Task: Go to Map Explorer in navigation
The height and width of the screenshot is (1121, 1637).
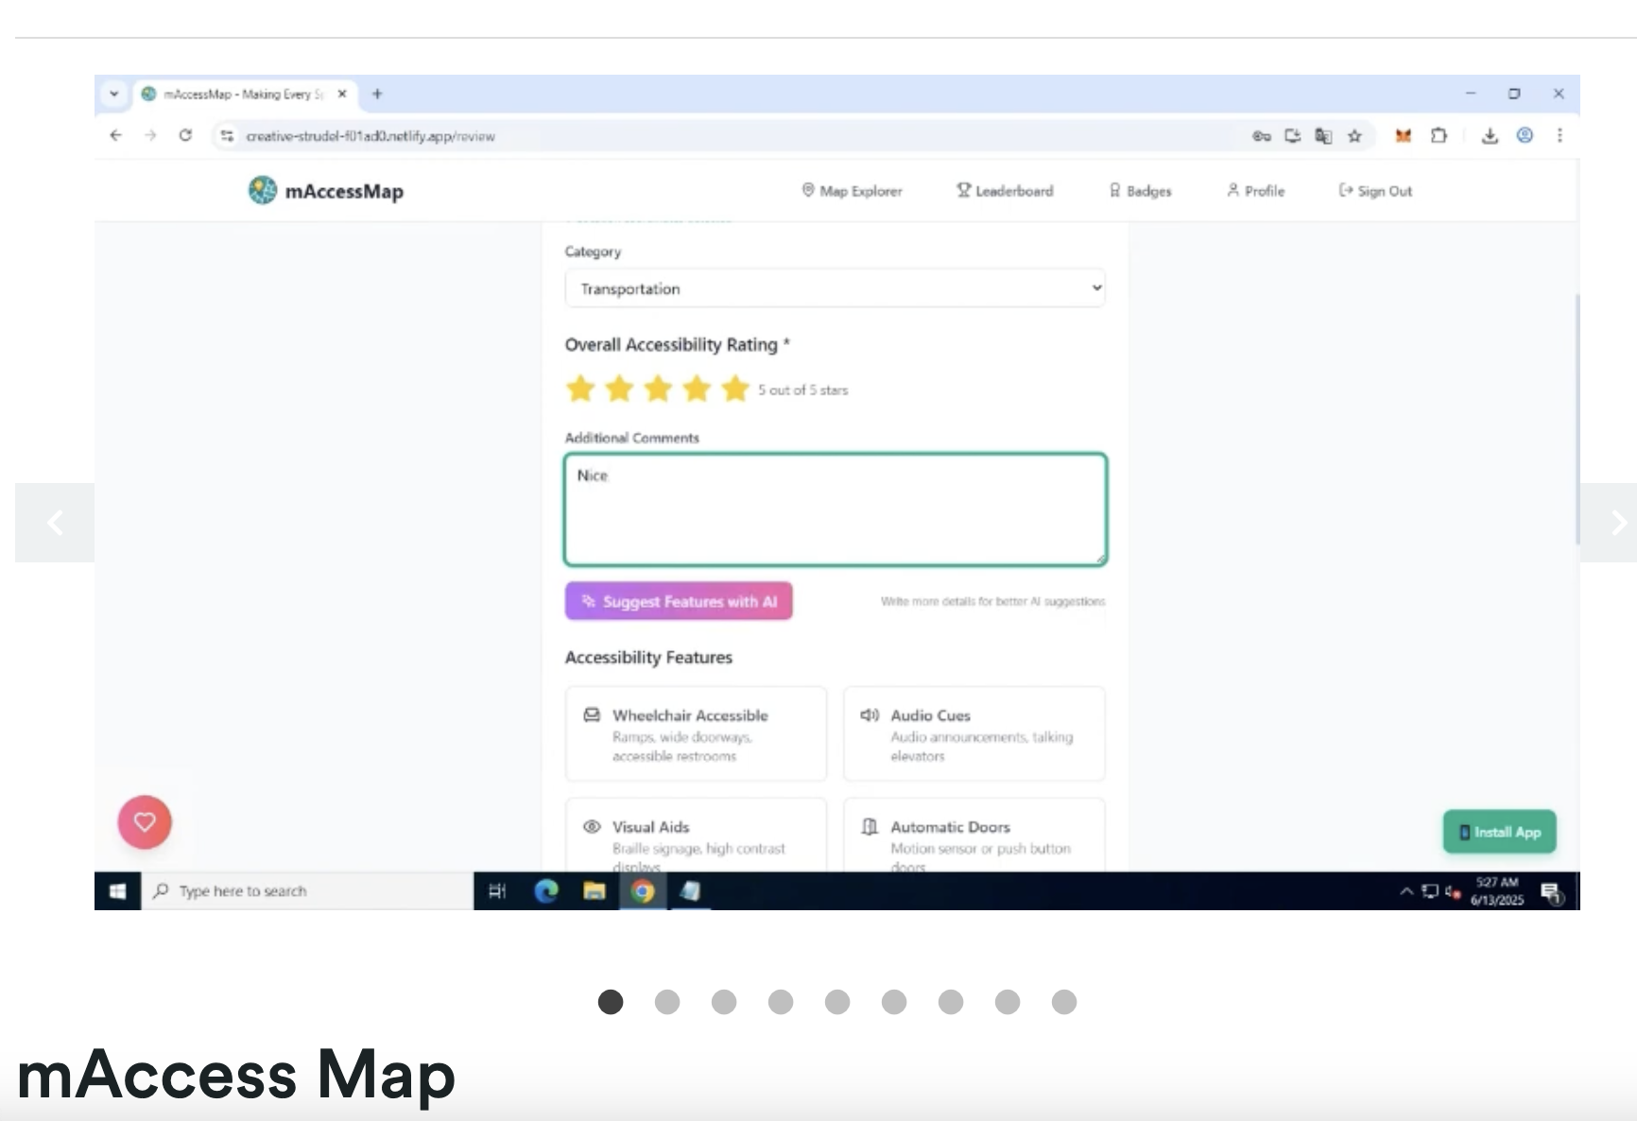Action: [x=852, y=191]
